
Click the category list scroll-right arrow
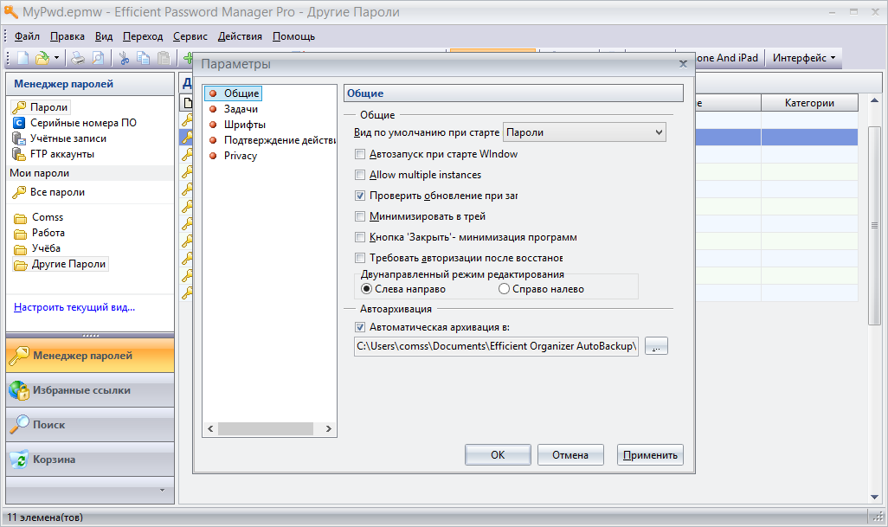[x=329, y=428]
